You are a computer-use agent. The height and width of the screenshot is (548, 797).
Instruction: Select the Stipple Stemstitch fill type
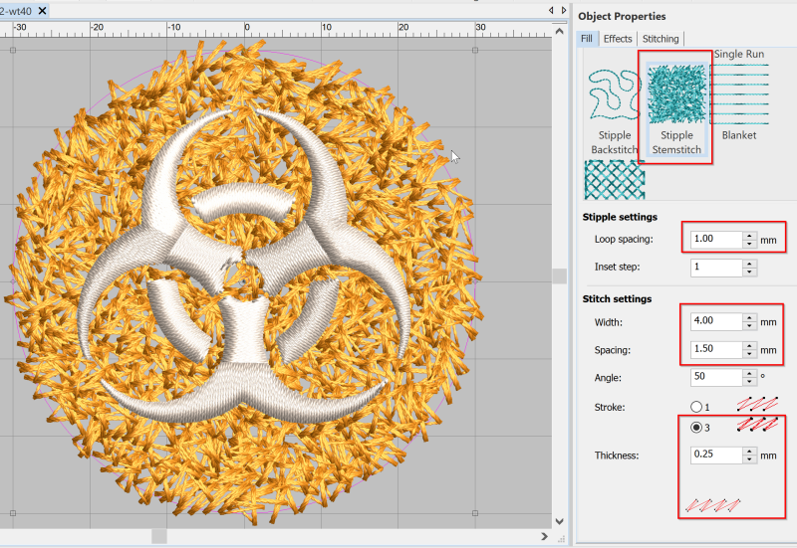coord(676,110)
